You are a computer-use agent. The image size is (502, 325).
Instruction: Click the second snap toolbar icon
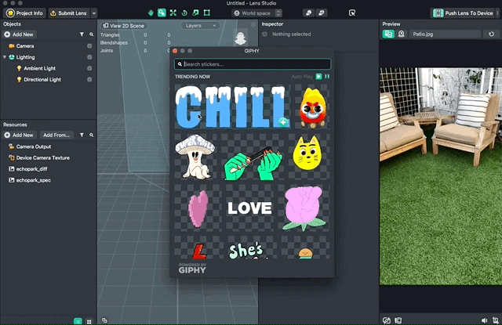321,13
